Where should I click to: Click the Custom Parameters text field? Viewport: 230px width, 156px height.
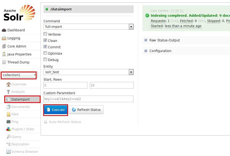(88, 99)
